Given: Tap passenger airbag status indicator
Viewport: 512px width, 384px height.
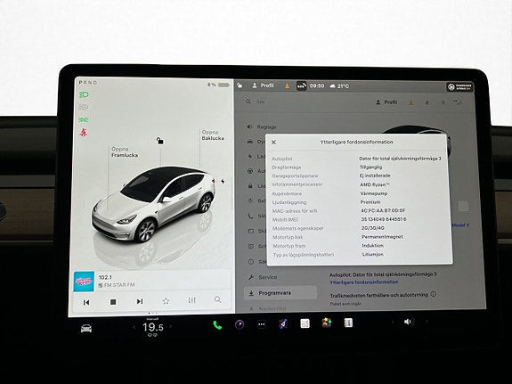Looking at the screenshot, I should 460,87.
